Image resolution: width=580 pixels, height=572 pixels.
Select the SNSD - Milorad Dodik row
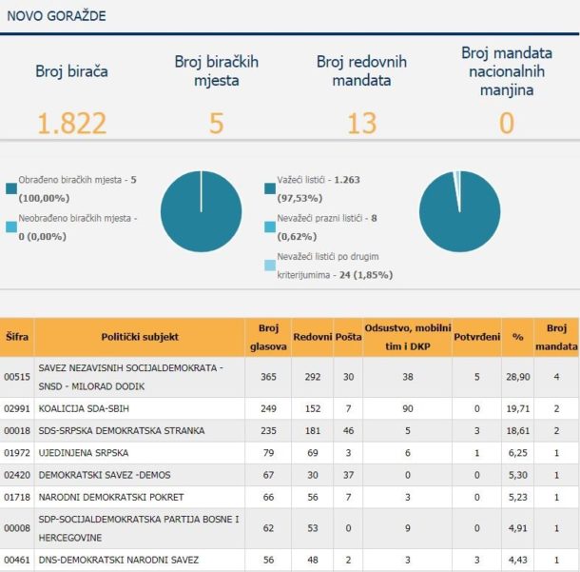point(140,376)
